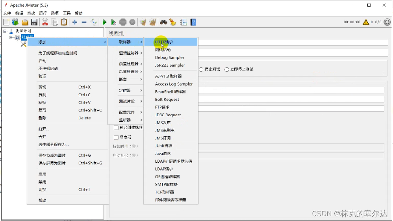Click the Clear all results icon
This screenshot has height=221, width=393.
point(152,22)
